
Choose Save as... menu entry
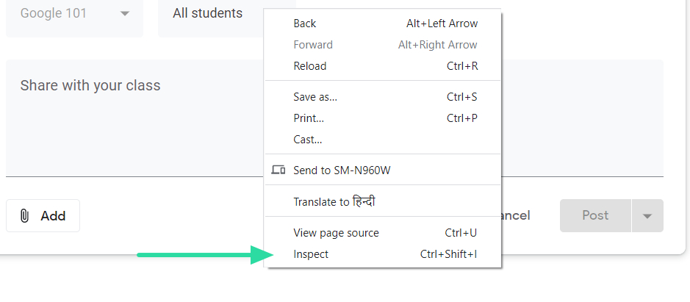(315, 97)
